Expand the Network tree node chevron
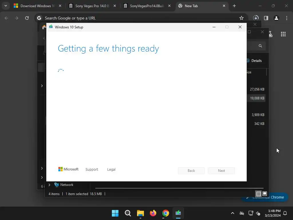The height and width of the screenshot is (220, 293). (49, 185)
